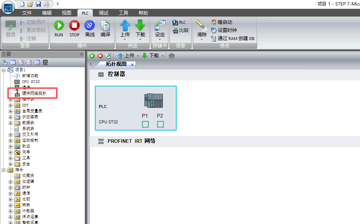Select 硬件网络拓扑 in the project tree
The height and width of the screenshot is (224, 360).
tap(34, 93)
